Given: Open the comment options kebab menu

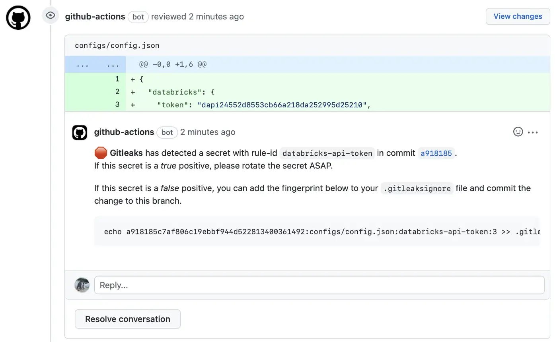Looking at the screenshot, I should 533,132.
